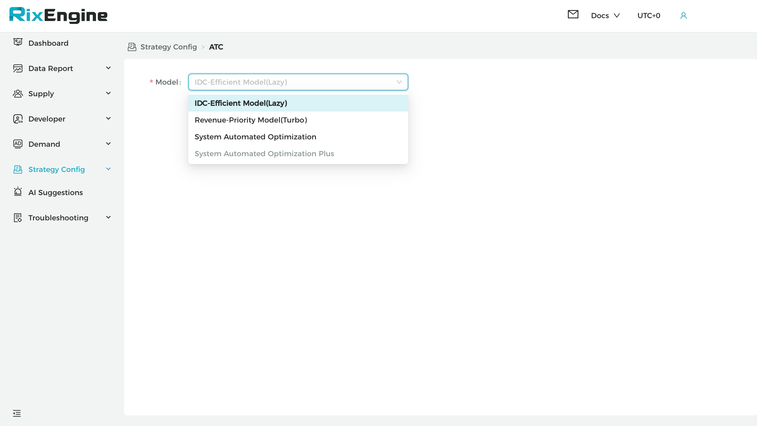Open the Dashboard menu item
The height and width of the screenshot is (426, 757).
click(48, 43)
